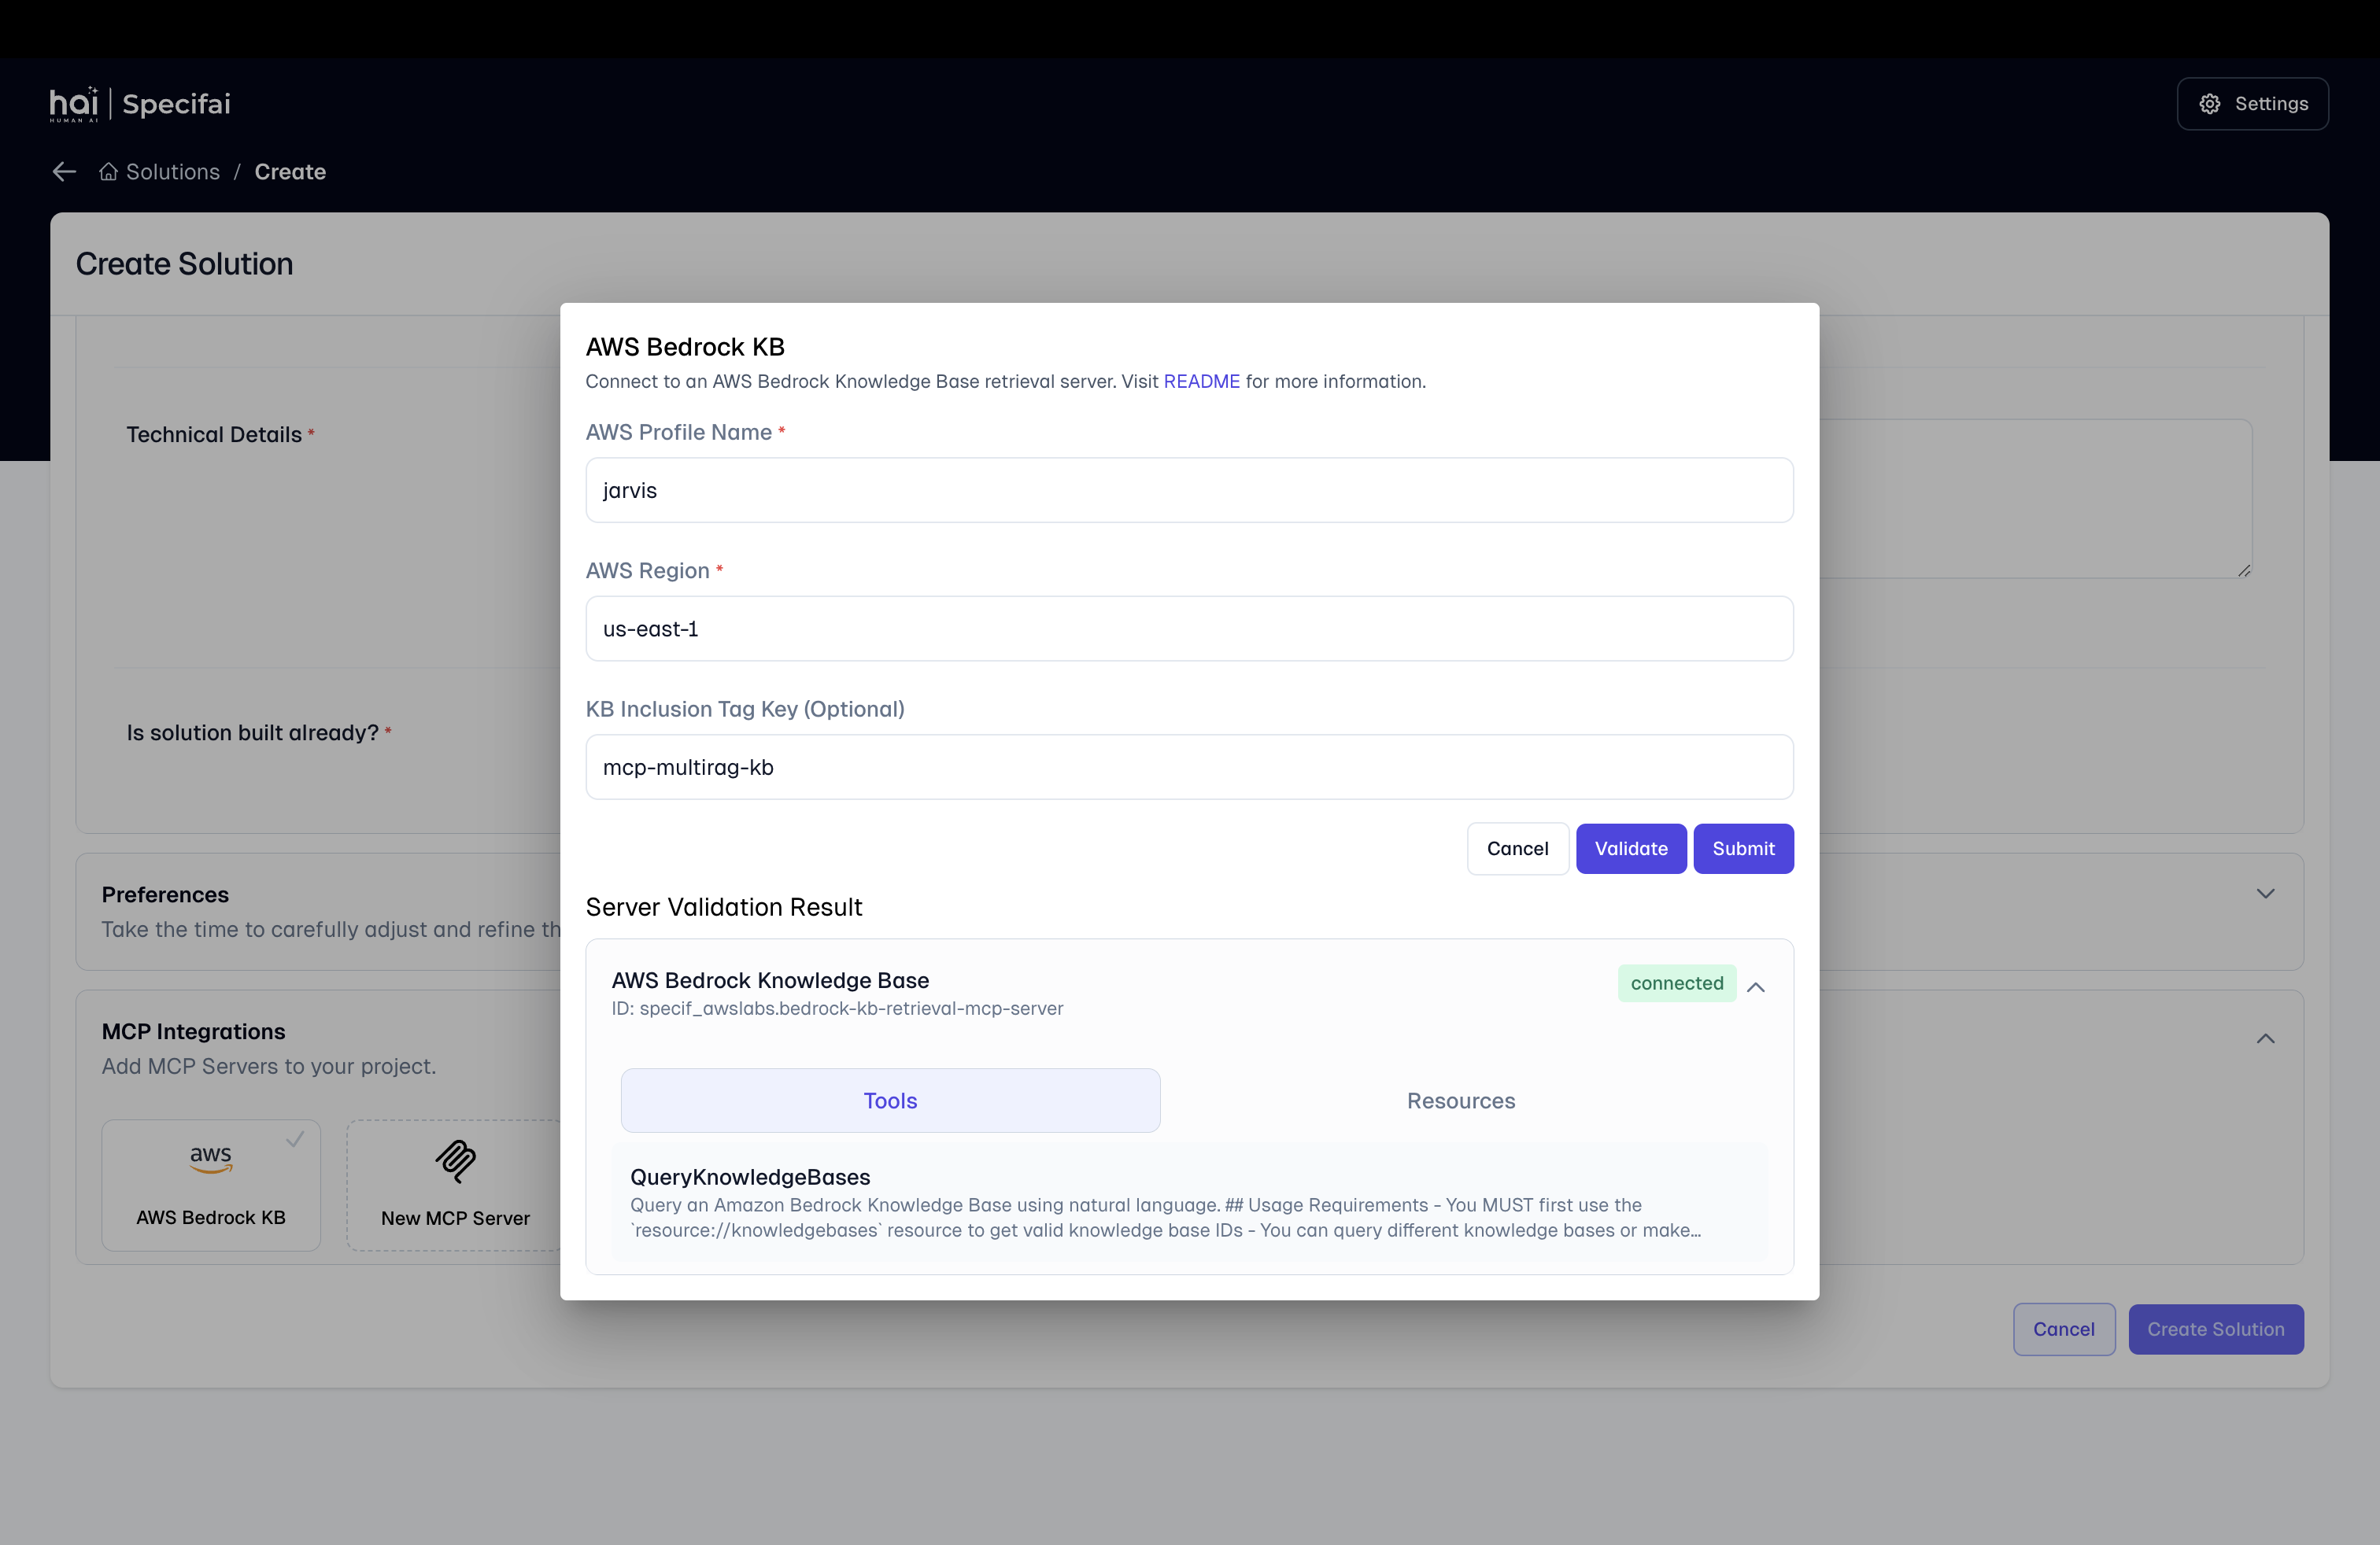This screenshot has height=1545, width=2380.
Task: Switch to the Resources tab
Action: pyautogui.click(x=1460, y=1101)
